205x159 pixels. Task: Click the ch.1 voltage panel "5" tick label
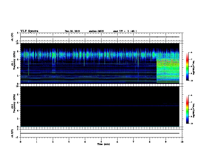pyautogui.click(x=18, y=33)
